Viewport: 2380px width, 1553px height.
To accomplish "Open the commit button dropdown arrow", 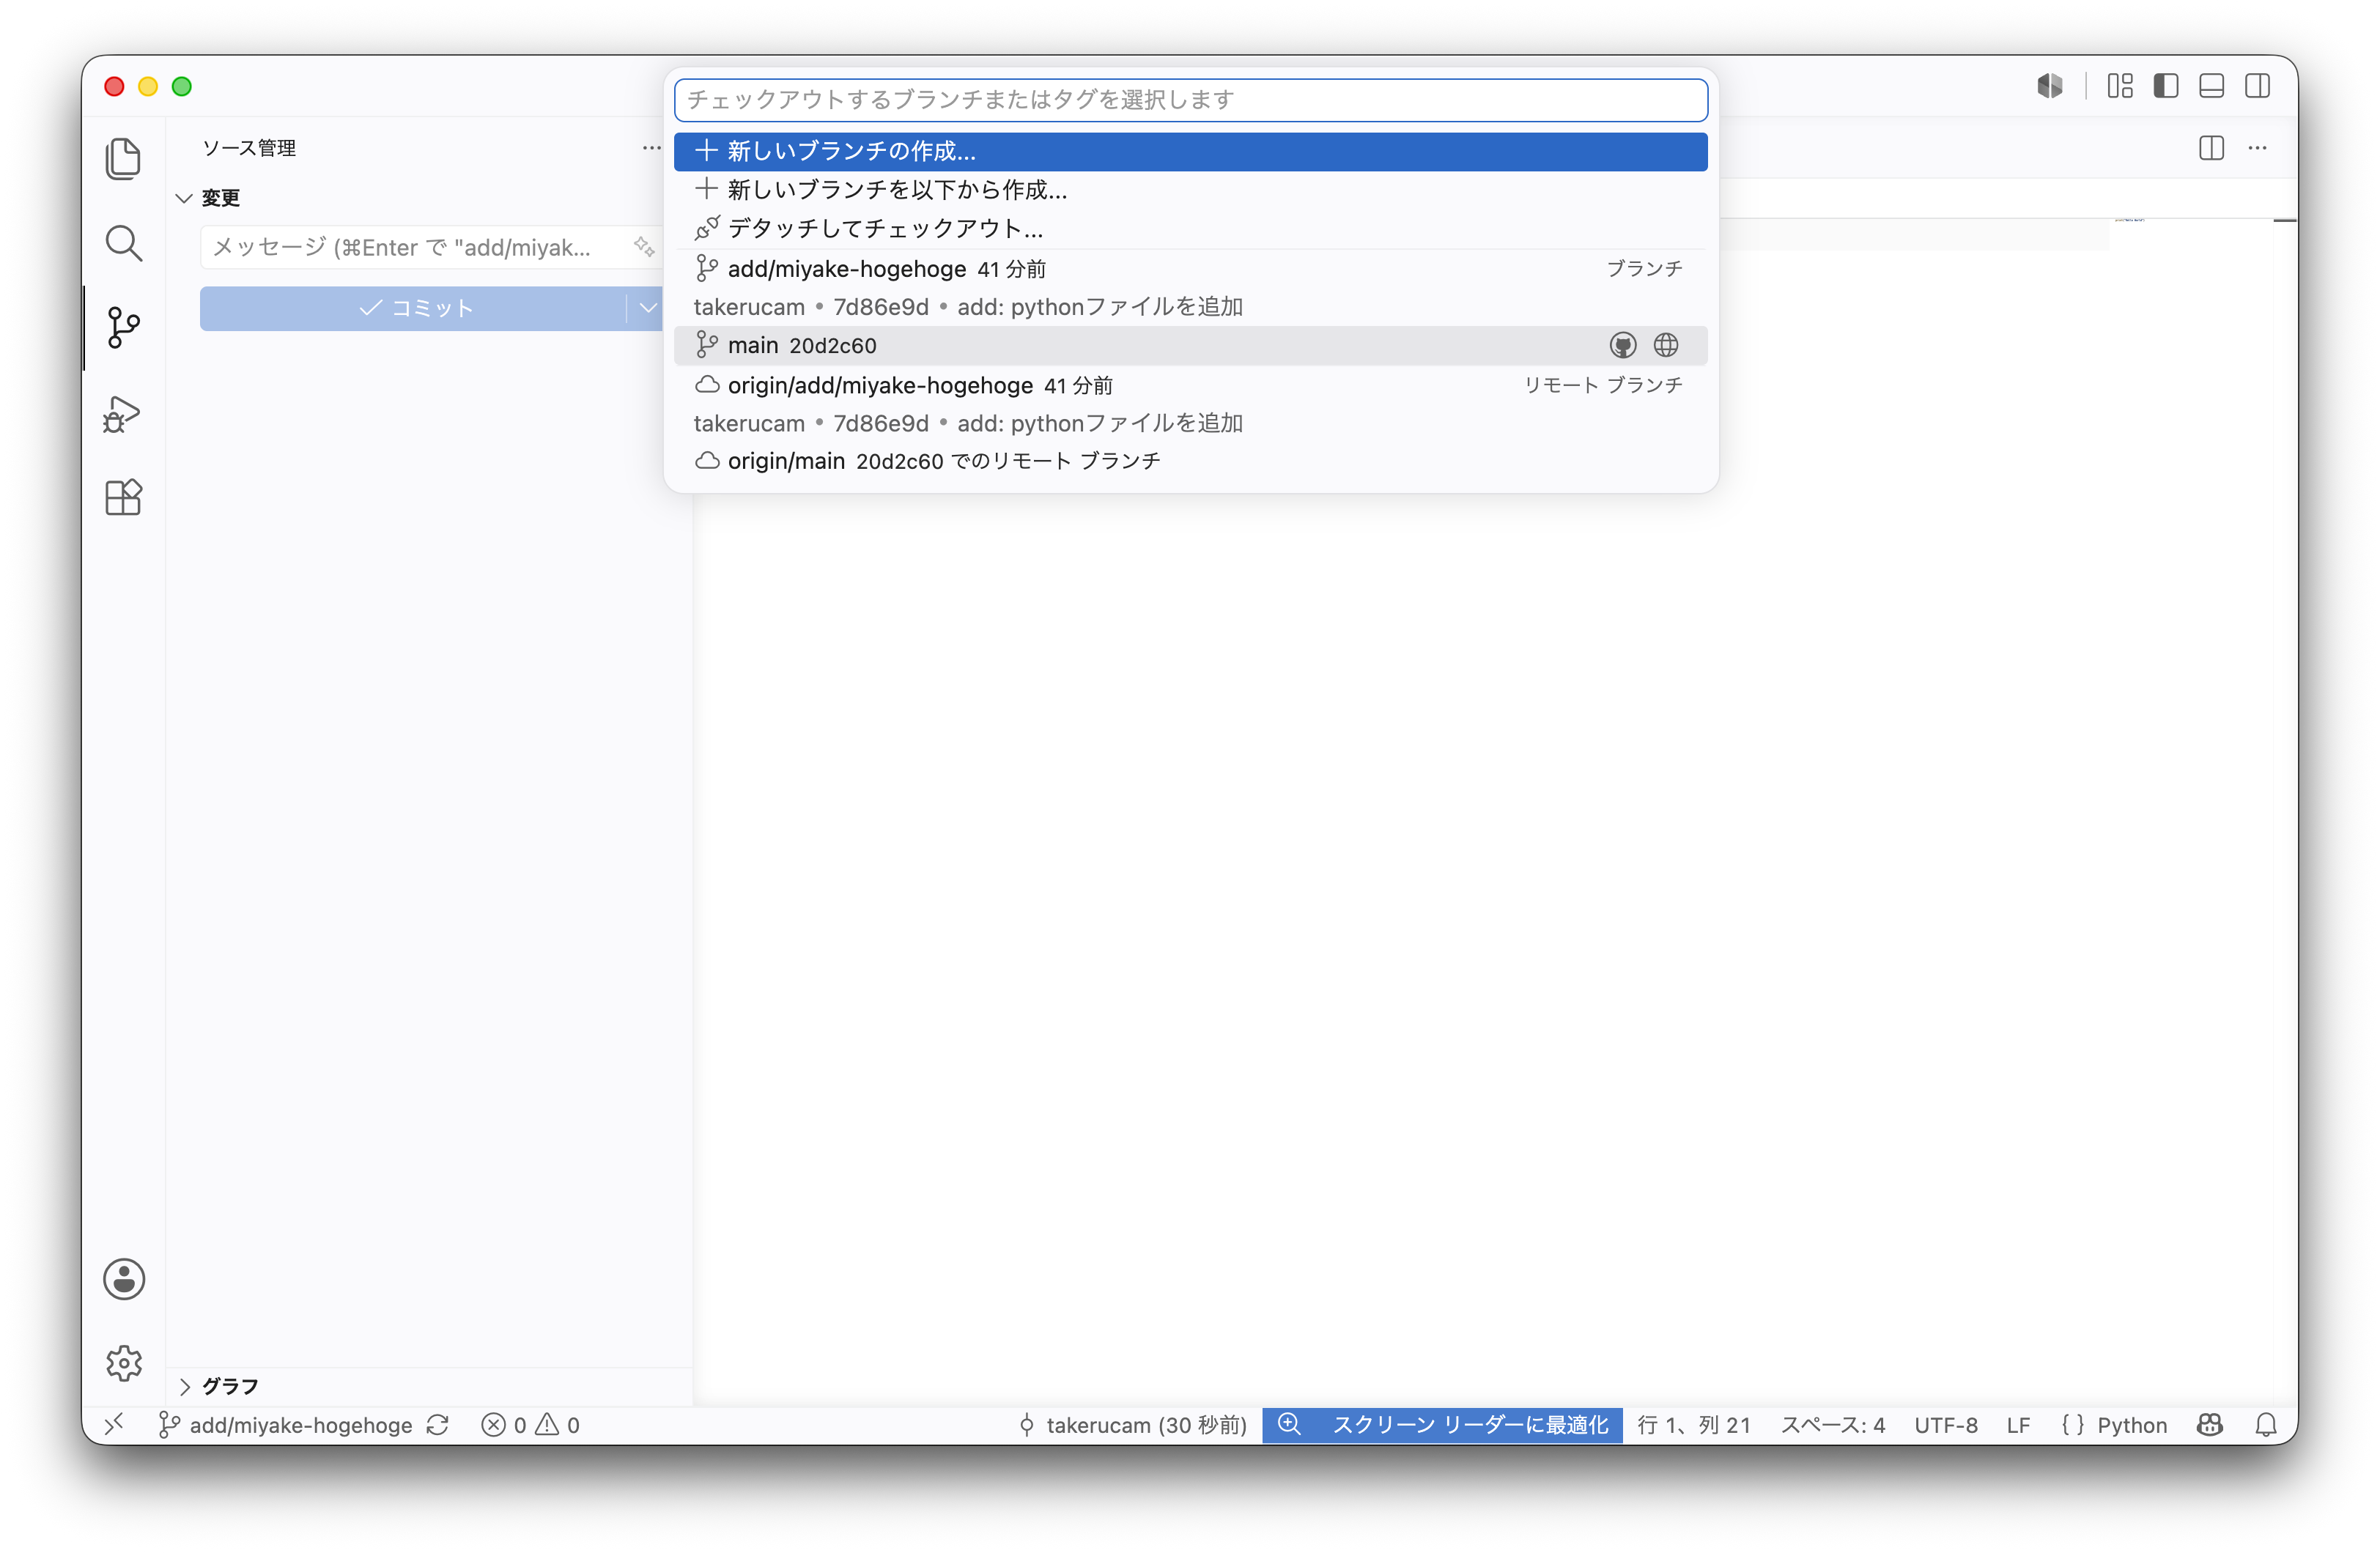I will pos(648,308).
